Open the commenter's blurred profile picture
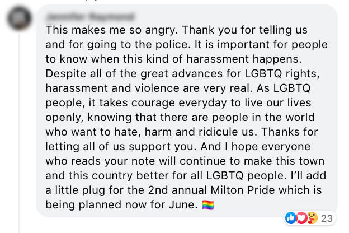The width and height of the screenshot is (349, 233). [x=19, y=18]
